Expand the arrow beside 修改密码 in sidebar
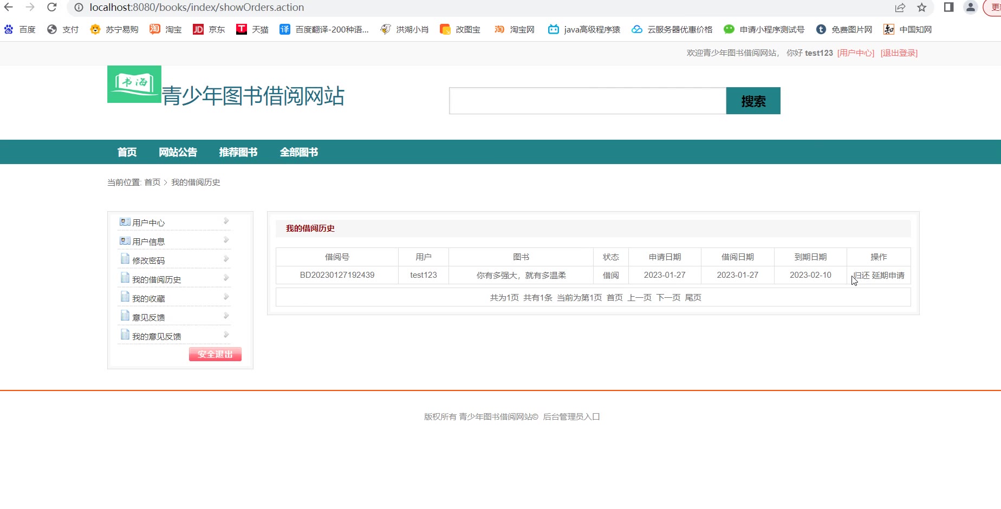 226,259
